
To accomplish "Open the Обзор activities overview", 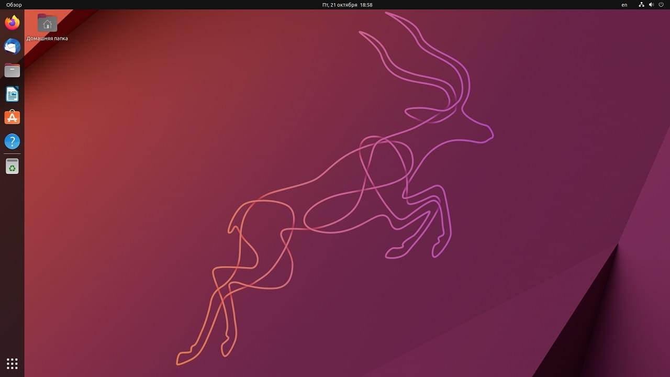I will pos(14,5).
